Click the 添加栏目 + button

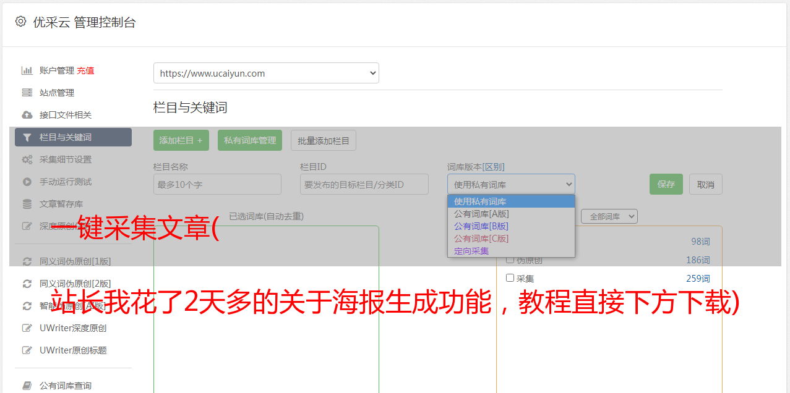click(181, 140)
